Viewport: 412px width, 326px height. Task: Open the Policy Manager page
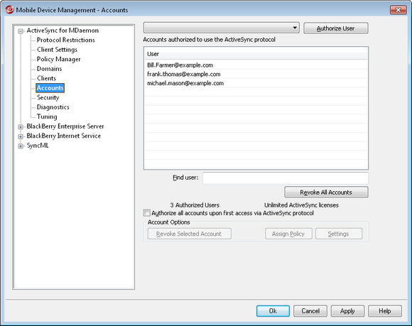(x=58, y=59)
